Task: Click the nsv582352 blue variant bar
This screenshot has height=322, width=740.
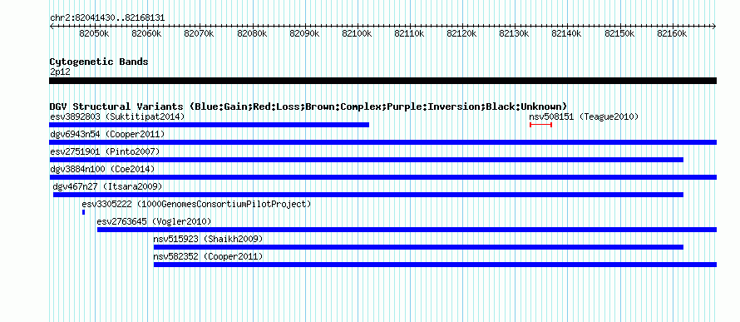Action: pyautogui.click(x=435, y=265)
